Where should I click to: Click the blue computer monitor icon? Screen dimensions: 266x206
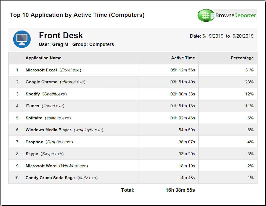(22, 39)
